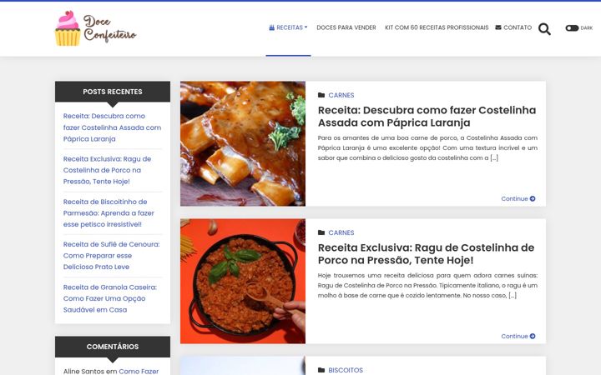Click the Dark label next to toggle
Image resolution: width=601 pixels, height=375 pixels.
587,28
